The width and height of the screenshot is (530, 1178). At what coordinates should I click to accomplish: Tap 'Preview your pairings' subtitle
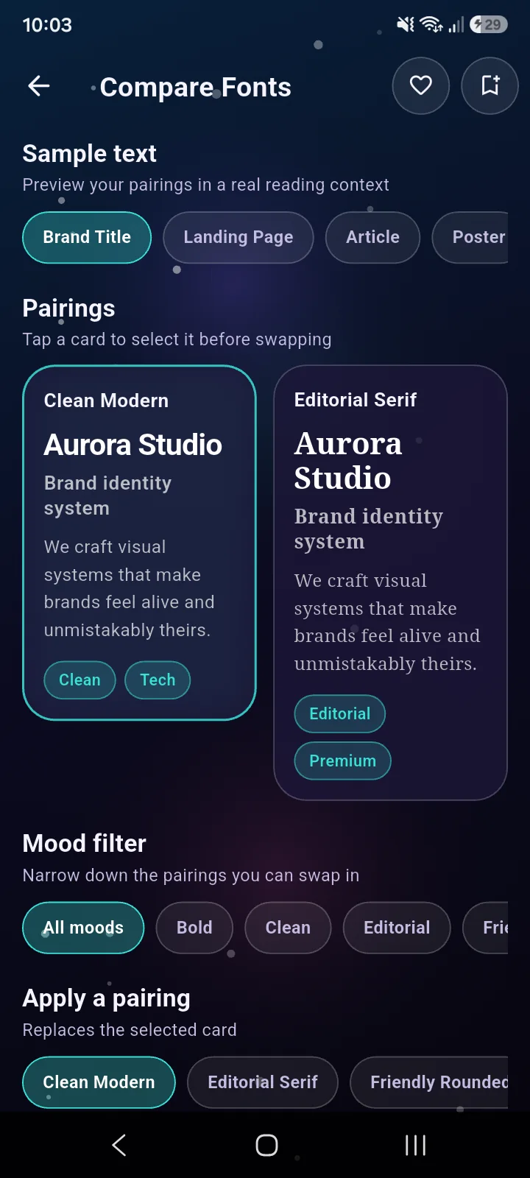point(206,185)
